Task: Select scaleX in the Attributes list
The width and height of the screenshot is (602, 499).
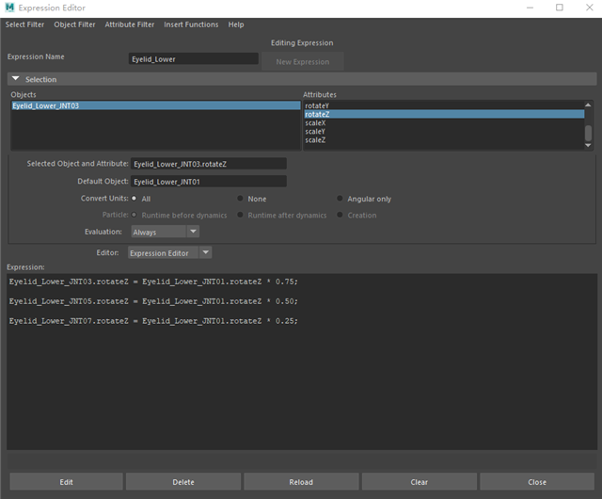Action: (x=316, y=122)
